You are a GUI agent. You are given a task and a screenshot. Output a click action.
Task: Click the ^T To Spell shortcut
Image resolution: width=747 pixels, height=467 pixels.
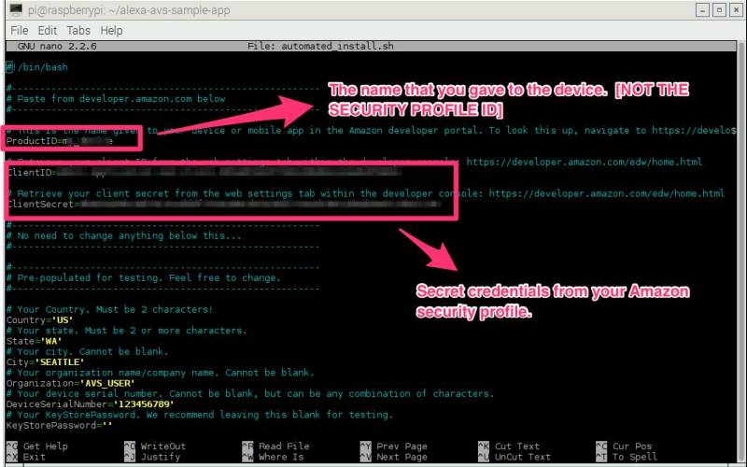click(x=627, y=457)
